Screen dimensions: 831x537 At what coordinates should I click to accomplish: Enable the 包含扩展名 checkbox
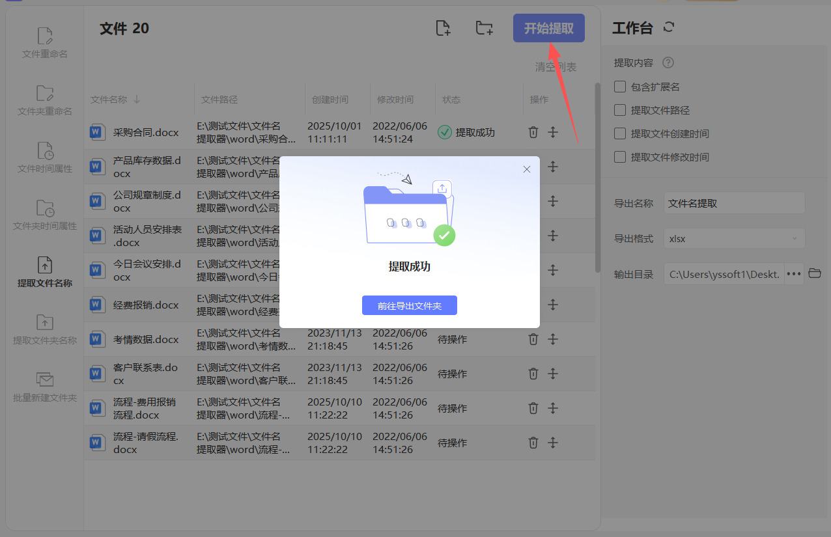[x=620, y=87]
